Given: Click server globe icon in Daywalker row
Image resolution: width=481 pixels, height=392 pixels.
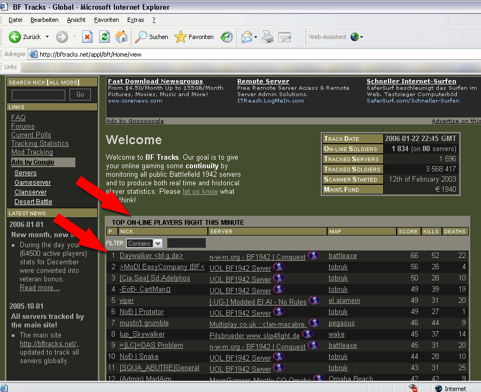Looking at the screenshot, I should pos(313,255).
